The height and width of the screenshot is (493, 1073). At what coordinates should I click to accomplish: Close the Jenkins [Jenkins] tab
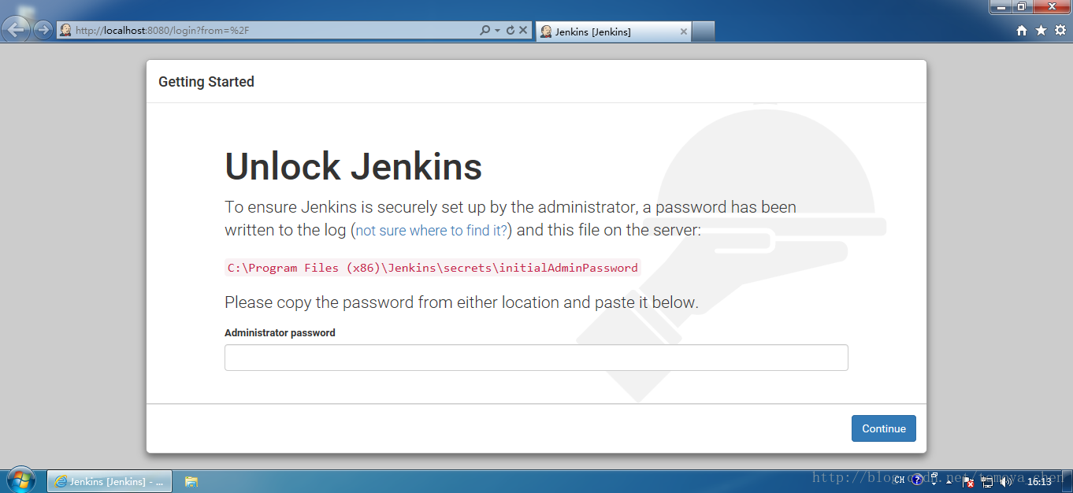tap(683, 32)
